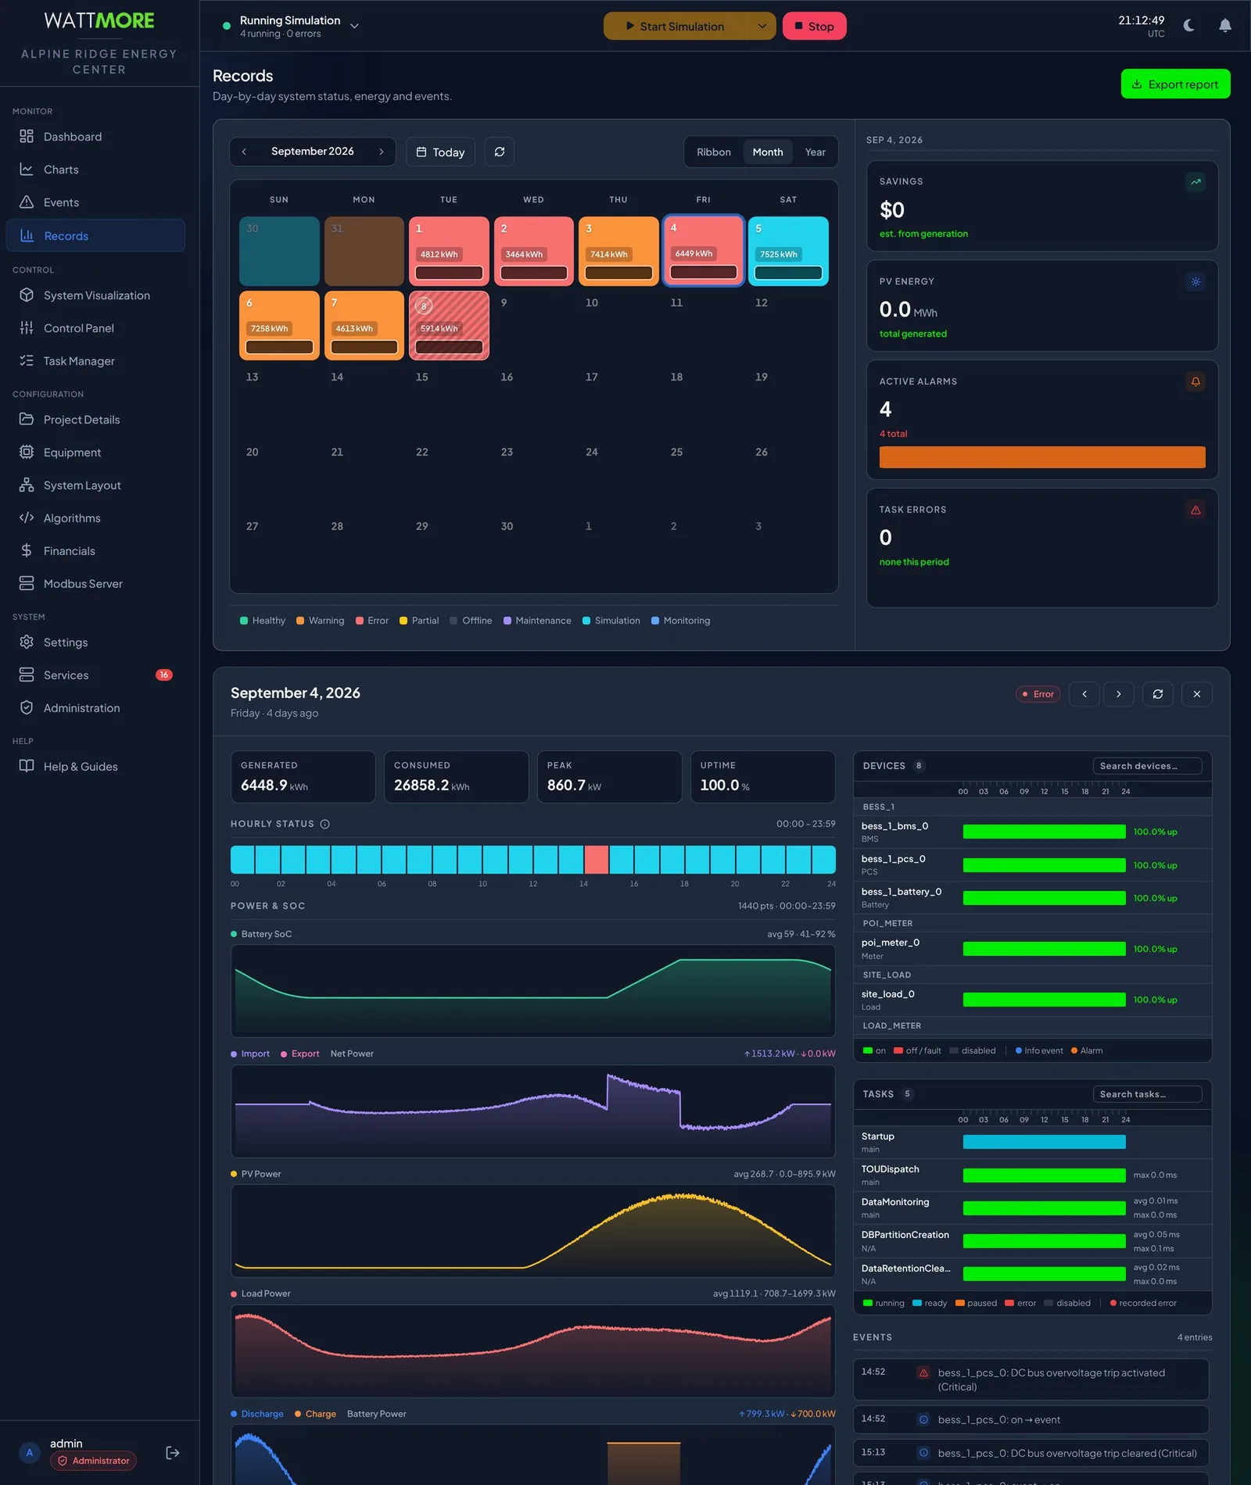Image resolution: width=1251 pixels, height=1485 pixels.
Task: Go to the previous day in detail panel
Action: [1084, 694]
